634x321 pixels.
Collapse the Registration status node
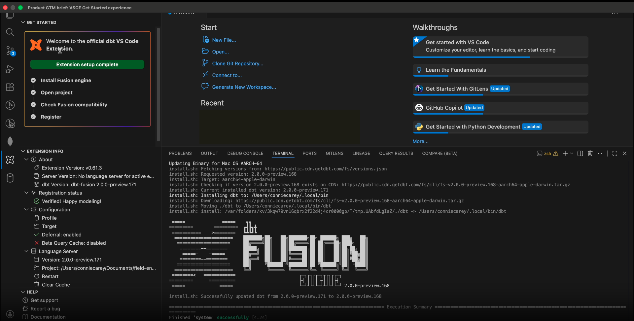pos(26,193)
